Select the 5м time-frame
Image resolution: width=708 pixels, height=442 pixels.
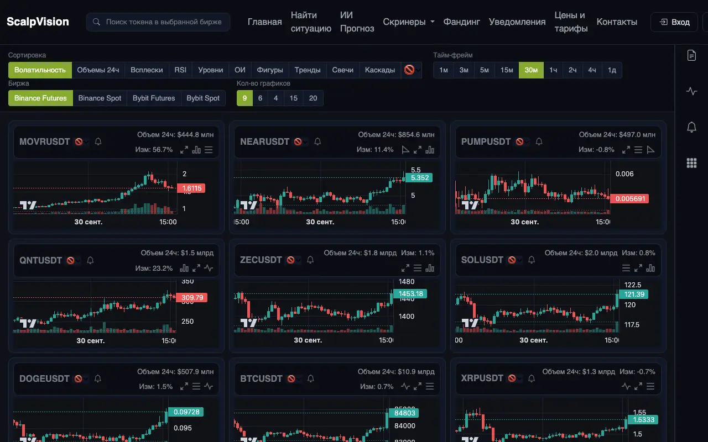pyautogui.click(x=484, y=70)
